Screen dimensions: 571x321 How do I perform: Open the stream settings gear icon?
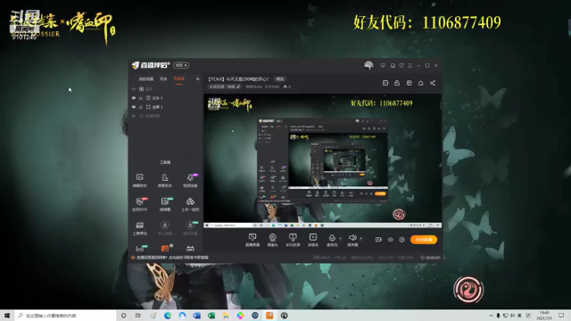tap(401, 240)
